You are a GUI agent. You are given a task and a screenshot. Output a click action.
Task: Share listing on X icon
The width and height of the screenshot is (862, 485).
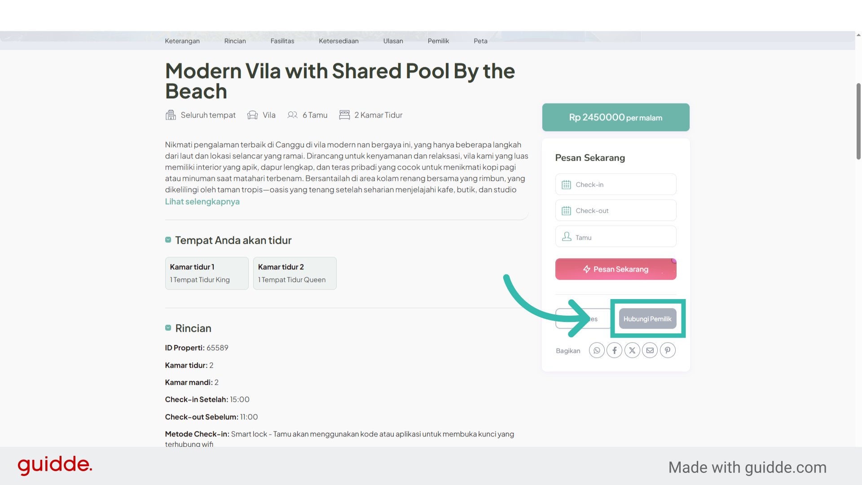(632, 350)
